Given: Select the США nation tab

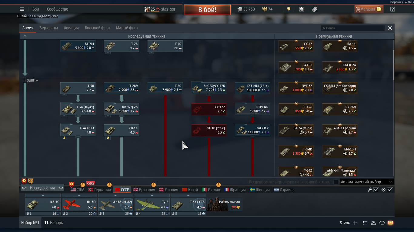Looking at the screenshot, I should point(78,190).
